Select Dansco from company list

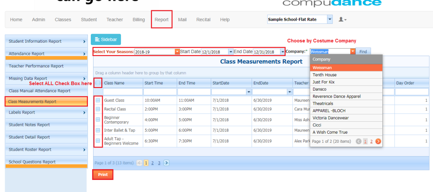pyautogui.click(x=346, y=89)
